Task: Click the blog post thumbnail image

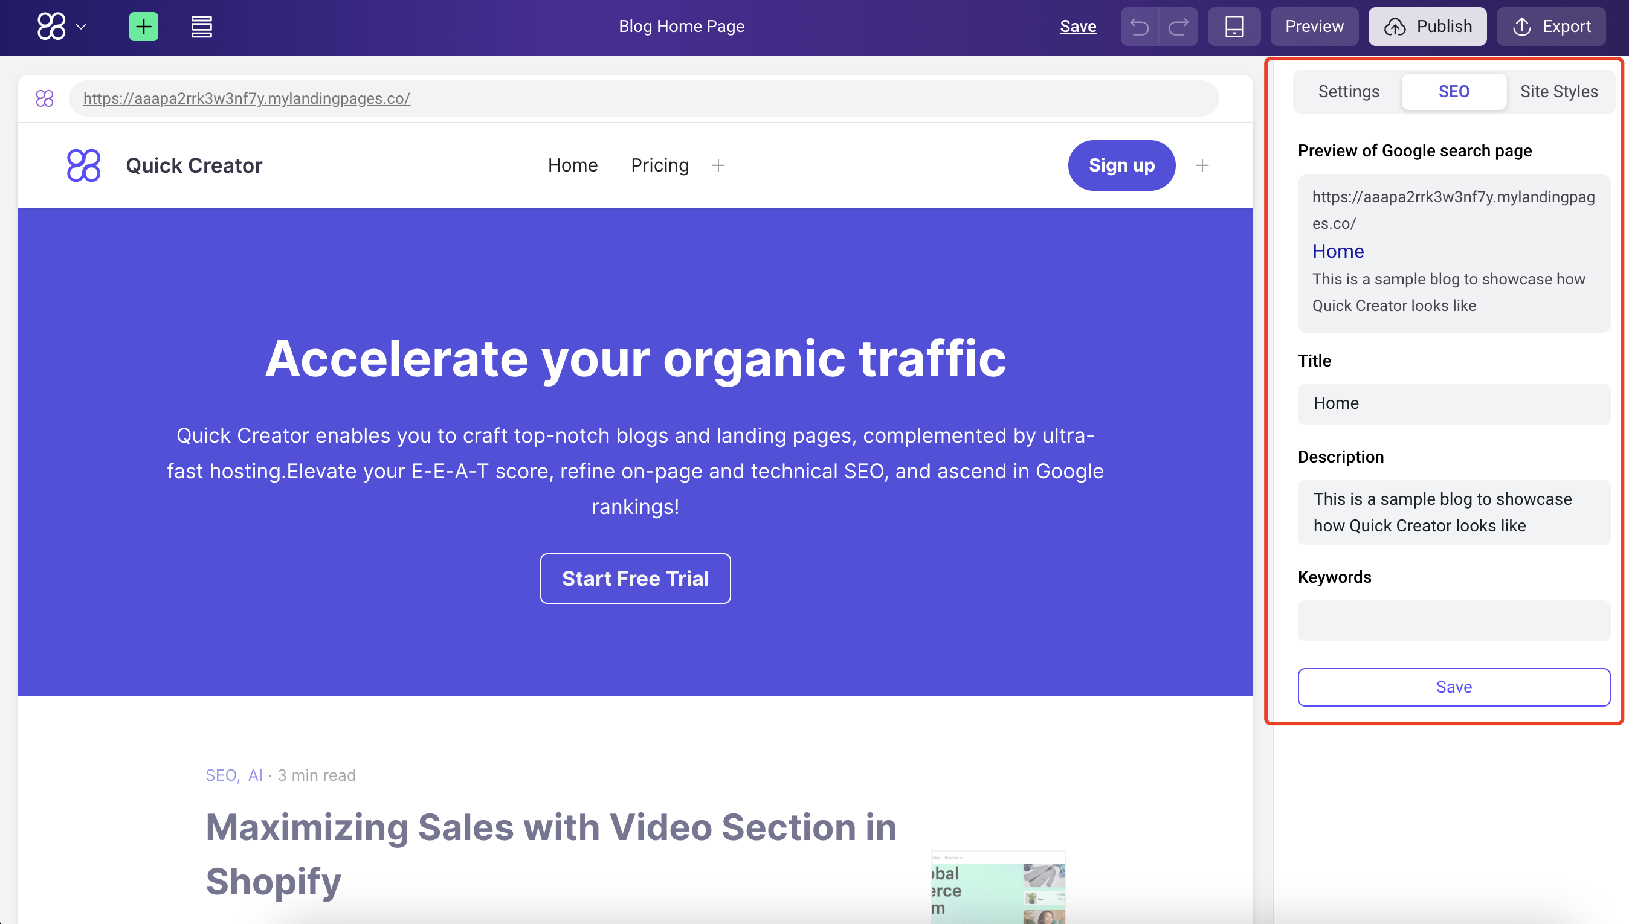Action: pos(998,887)
